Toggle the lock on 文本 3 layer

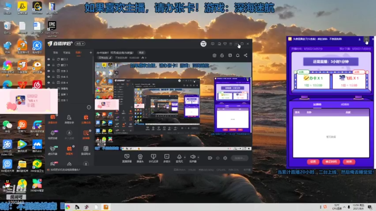coord(53,71)
